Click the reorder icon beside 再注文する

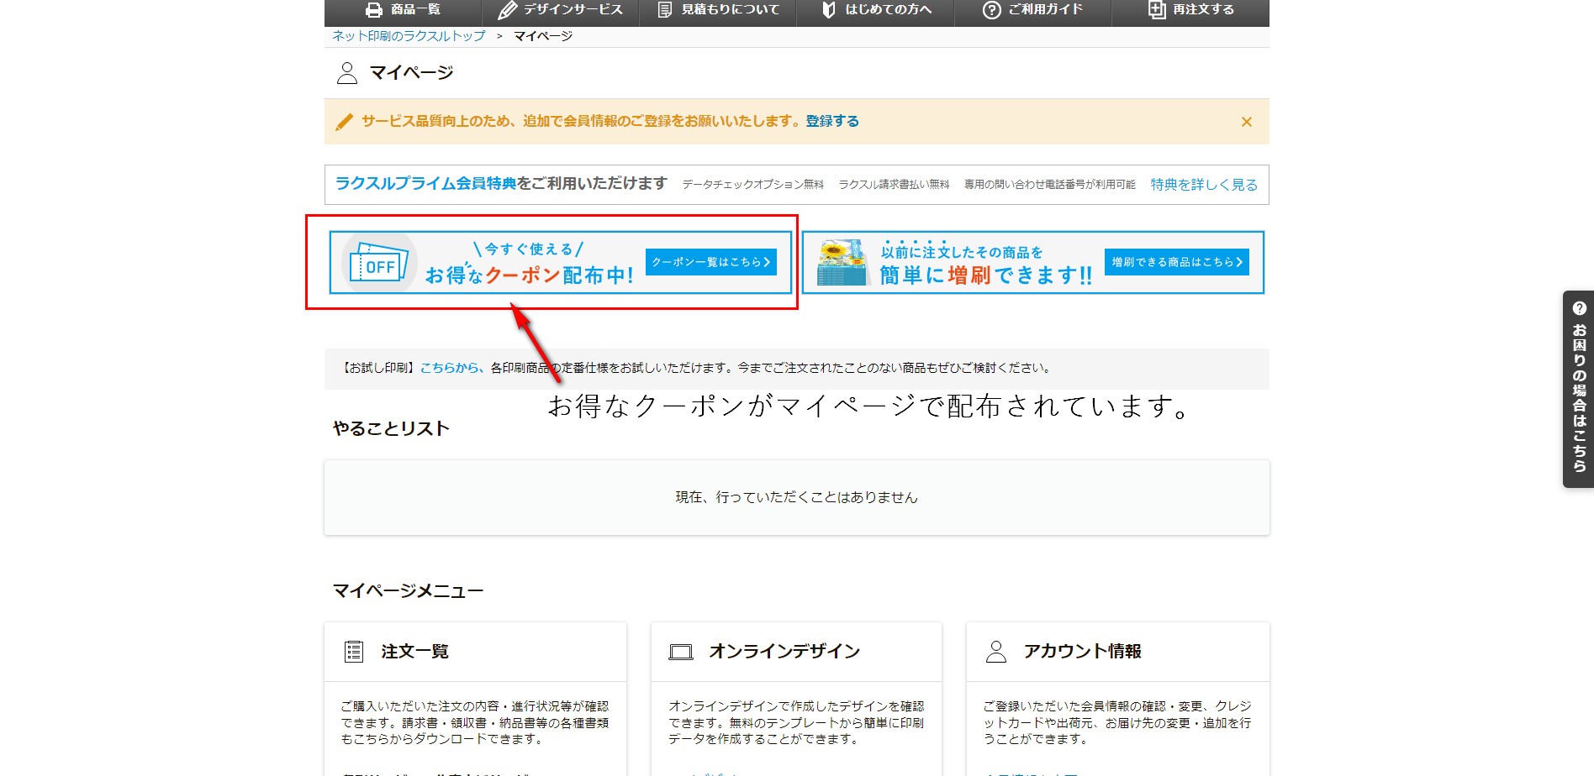(x=1157, y=10)
